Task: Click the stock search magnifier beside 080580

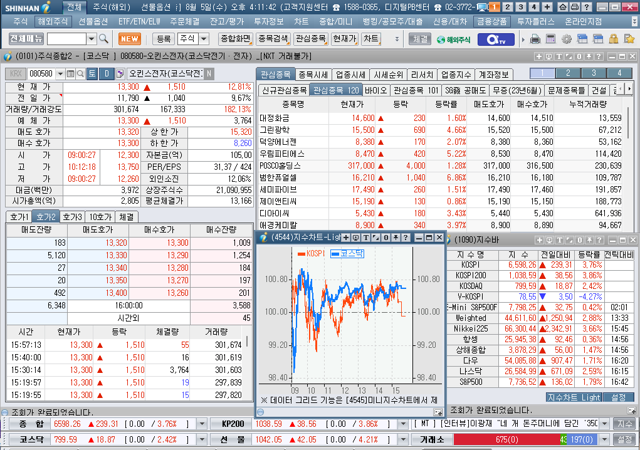Action: pos(80,74)
